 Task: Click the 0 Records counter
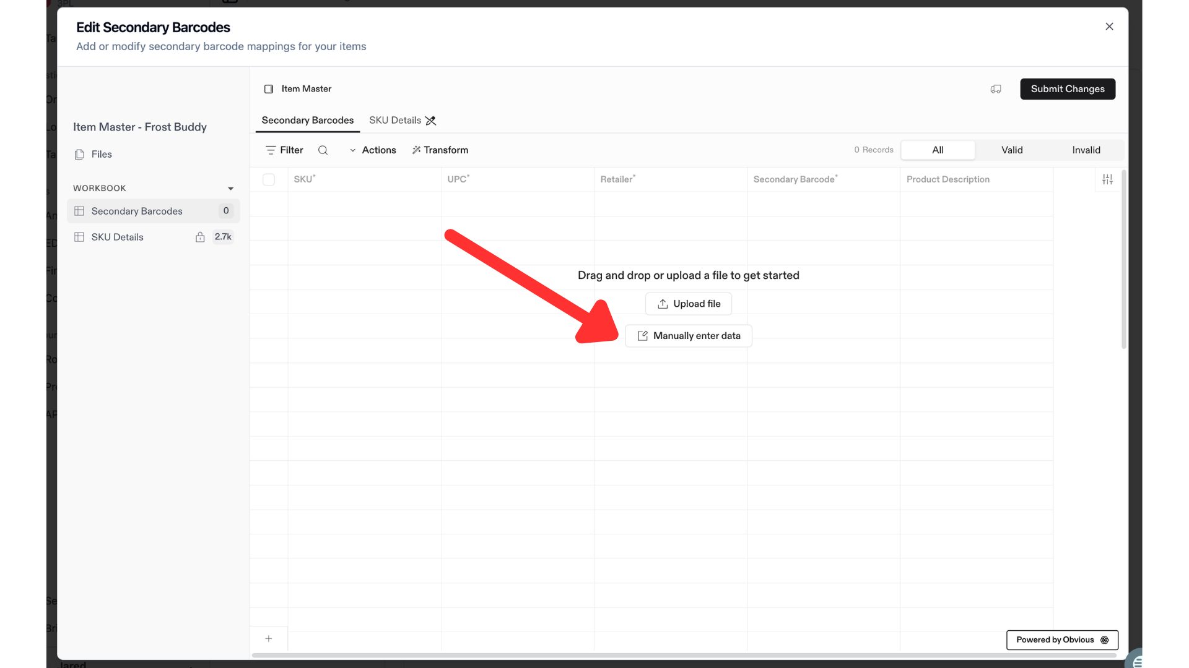(874, 150)
